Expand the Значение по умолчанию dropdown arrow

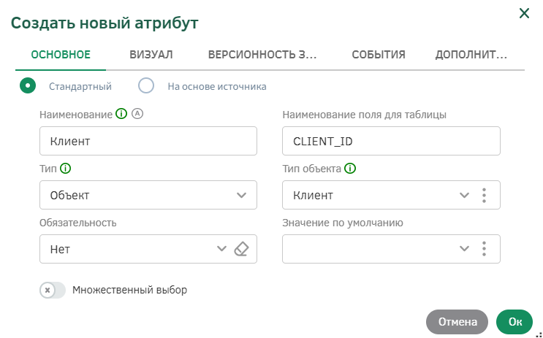coord(464,249)
